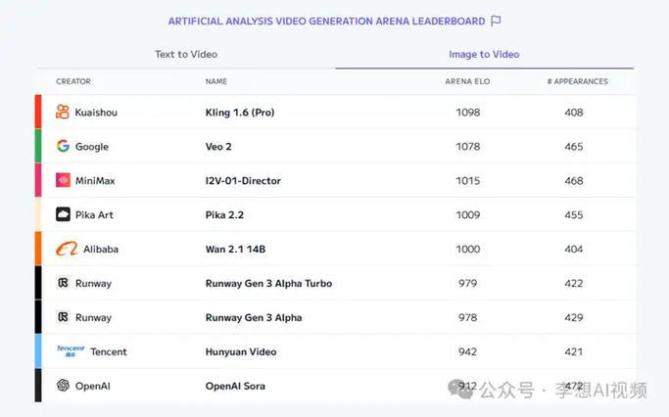Sort by the # Appearances column header
The image size is (669, 417).
(577, 81)
